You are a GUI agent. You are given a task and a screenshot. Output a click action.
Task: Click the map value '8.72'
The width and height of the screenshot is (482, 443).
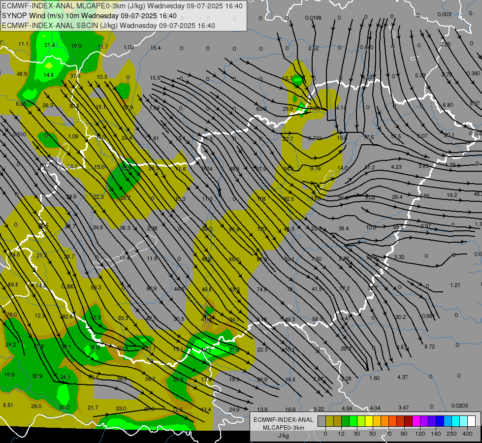pyautogui.click(x=430, y=347)
